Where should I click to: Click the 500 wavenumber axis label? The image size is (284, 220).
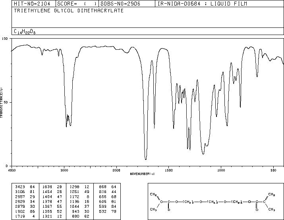[273, 170]
